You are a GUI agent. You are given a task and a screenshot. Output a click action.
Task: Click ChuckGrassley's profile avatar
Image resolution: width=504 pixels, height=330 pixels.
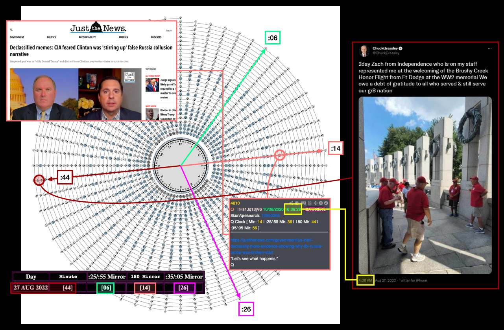[x=364, y=51]
